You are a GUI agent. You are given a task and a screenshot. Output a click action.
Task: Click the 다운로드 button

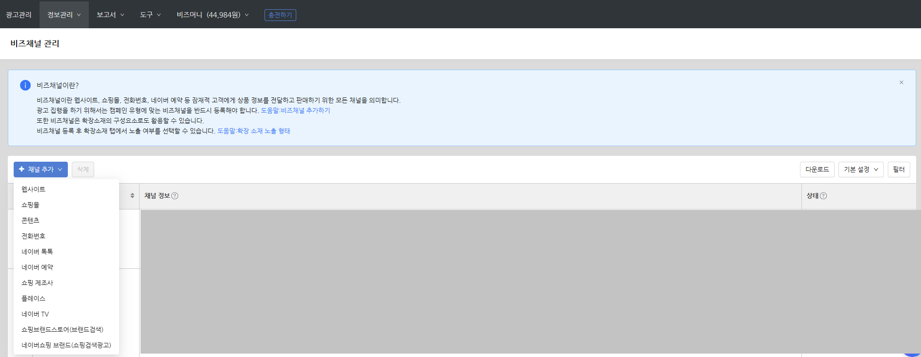click(x=817, y=169)
